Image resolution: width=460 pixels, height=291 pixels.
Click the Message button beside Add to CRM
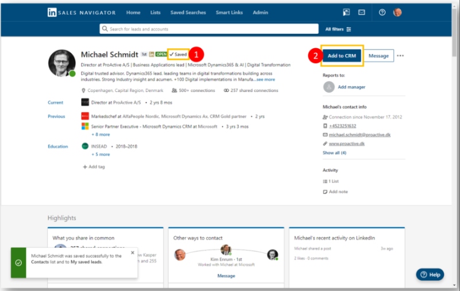[x=378, y=56]
